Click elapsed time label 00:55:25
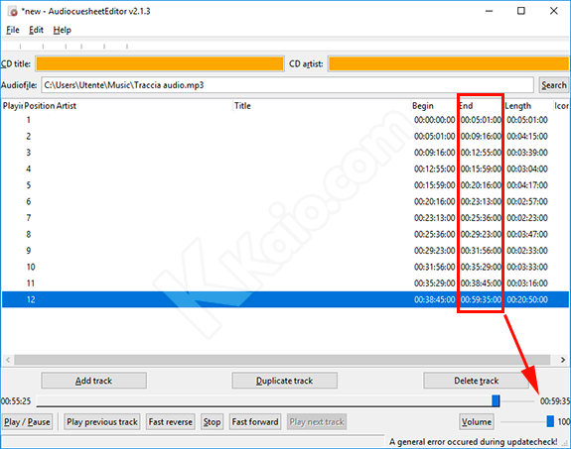 coord(16,401)
